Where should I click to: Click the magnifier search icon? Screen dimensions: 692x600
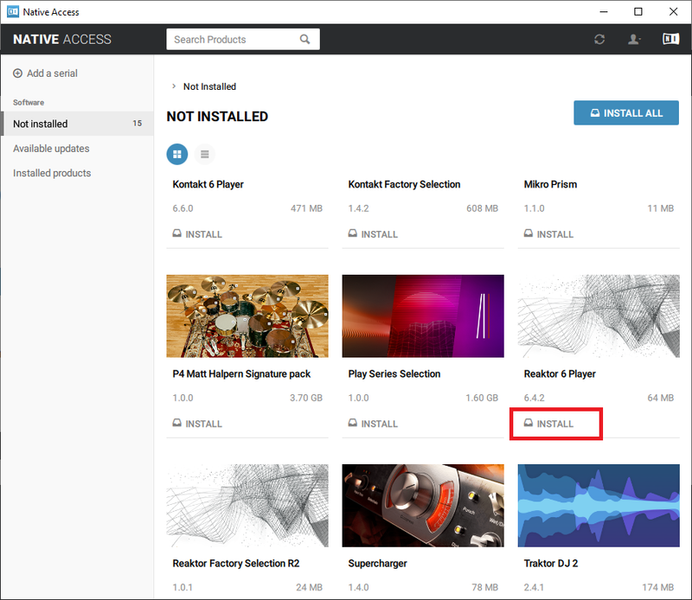304,40
